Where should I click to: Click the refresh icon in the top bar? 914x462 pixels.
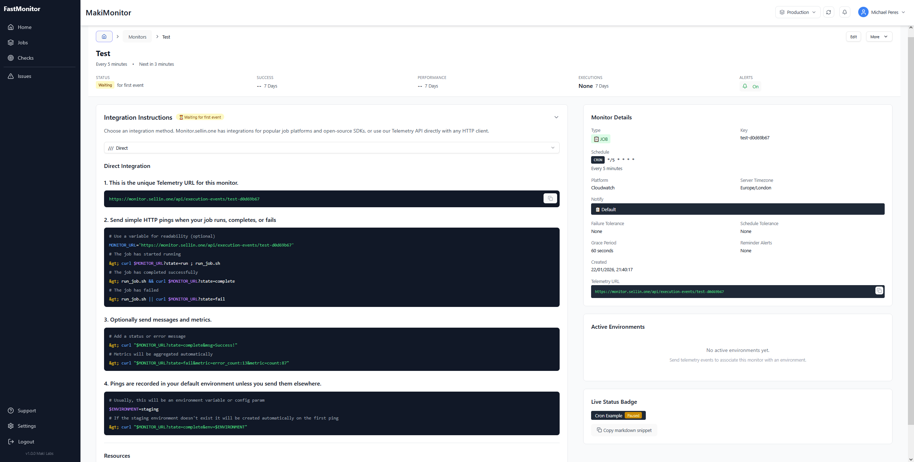pyautogui.click(x=829, y=12)
